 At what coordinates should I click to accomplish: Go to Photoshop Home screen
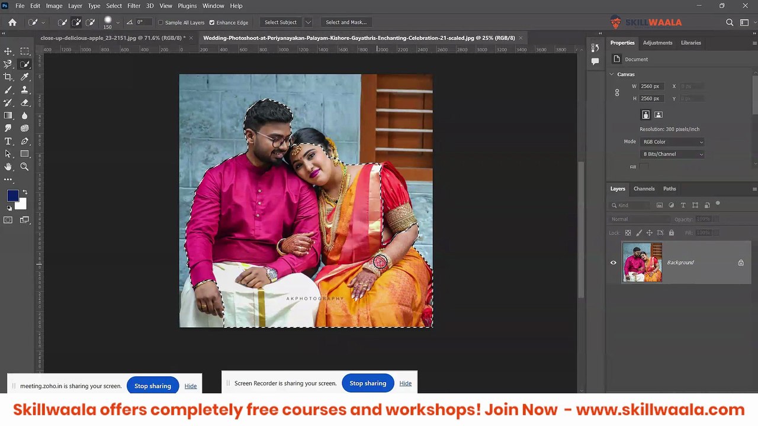(12, 22)
